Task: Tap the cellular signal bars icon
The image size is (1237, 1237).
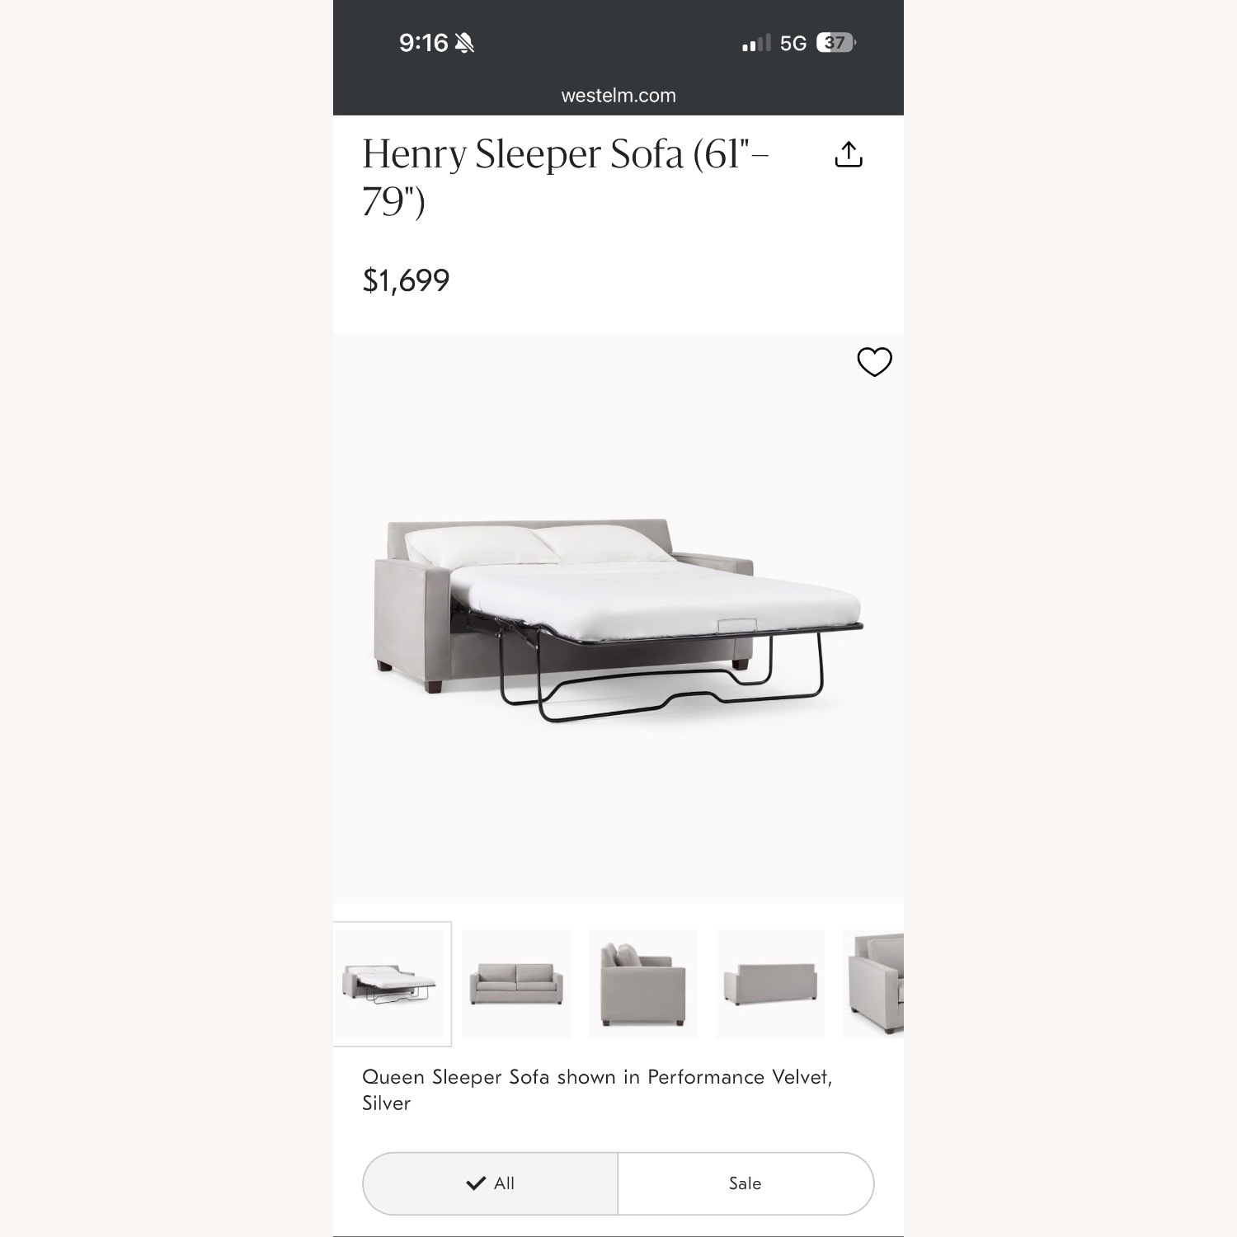Action: (756, 43)
